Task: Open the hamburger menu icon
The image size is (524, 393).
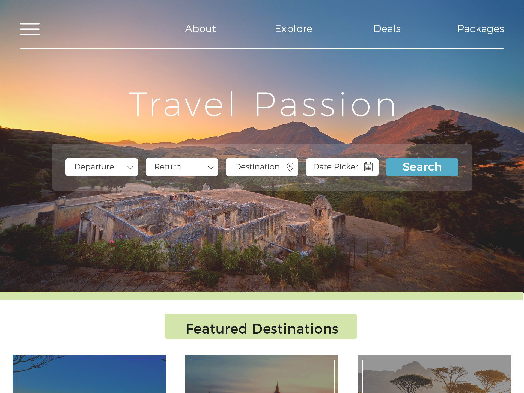Action: pos(30,29)
